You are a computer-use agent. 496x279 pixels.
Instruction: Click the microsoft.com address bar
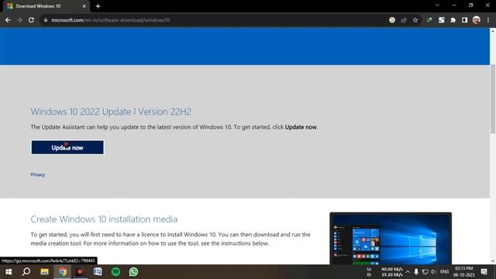(x=215, y=20)
